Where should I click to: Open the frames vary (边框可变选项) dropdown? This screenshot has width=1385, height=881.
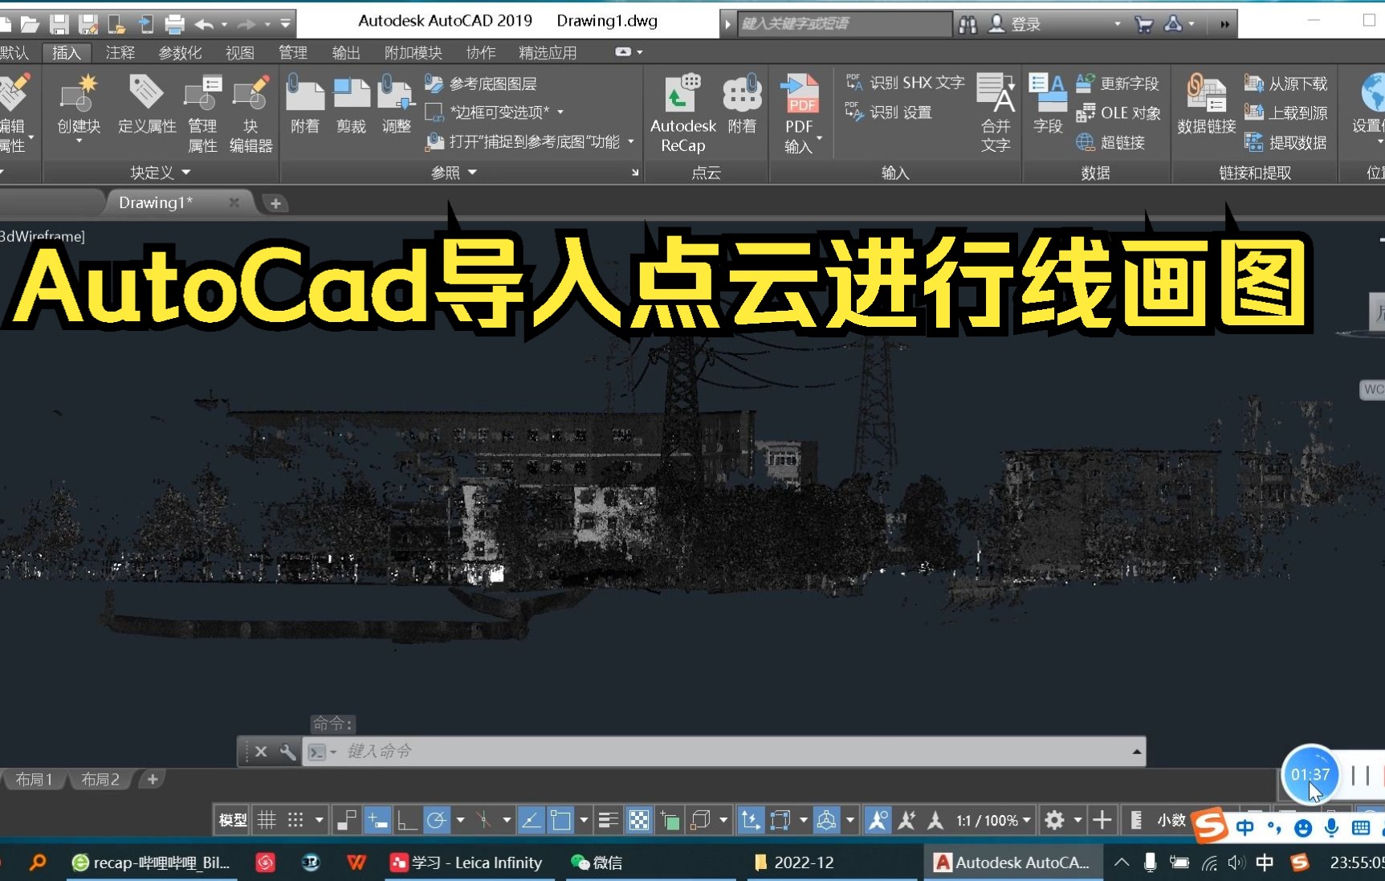[x=560, y=112]
